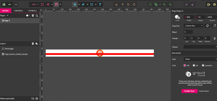The width and height of the screenshot is (217, 101).
Task: Click the green Clip/Mask icon
Action: coord(164,4)
